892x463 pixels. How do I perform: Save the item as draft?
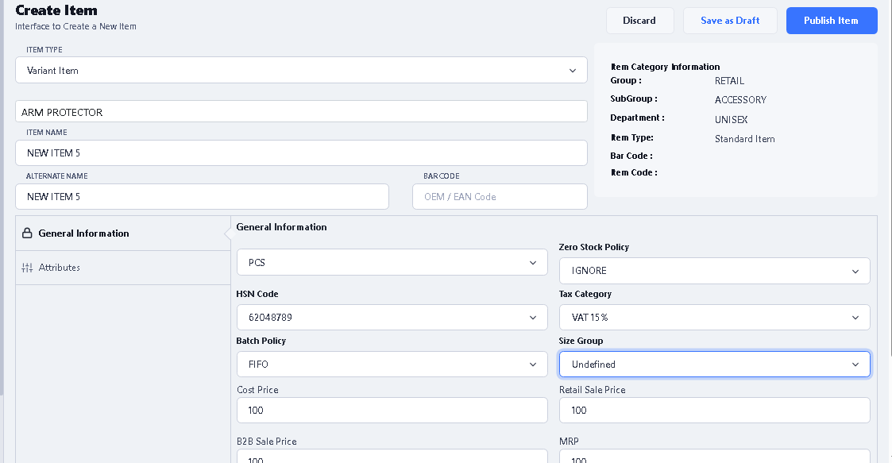(x=730, y=21)
